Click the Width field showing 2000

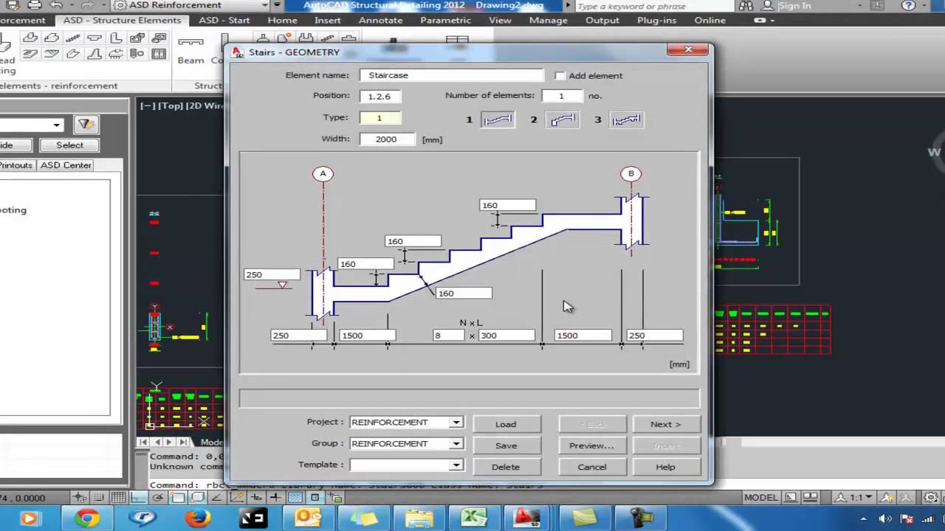[x=387, y=139]
